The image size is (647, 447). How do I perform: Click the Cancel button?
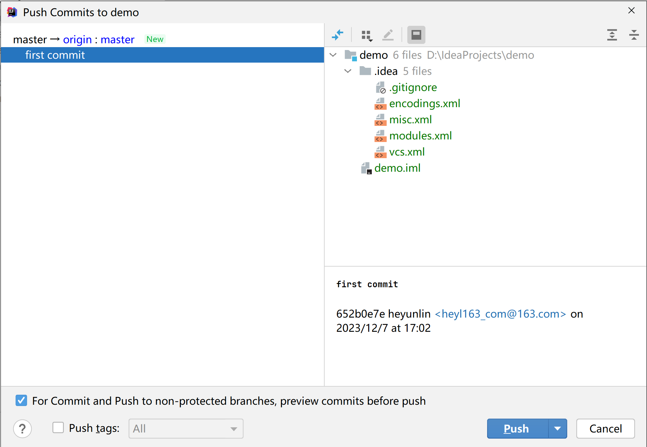tap(605, 429)
